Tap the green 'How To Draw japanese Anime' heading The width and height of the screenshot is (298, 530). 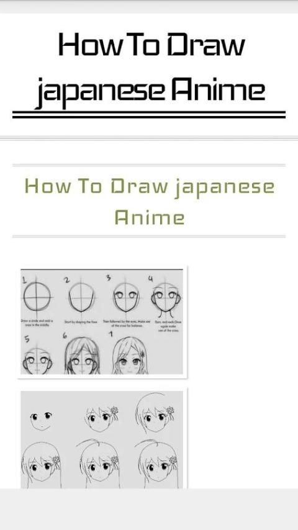click(x=150, y=202)
